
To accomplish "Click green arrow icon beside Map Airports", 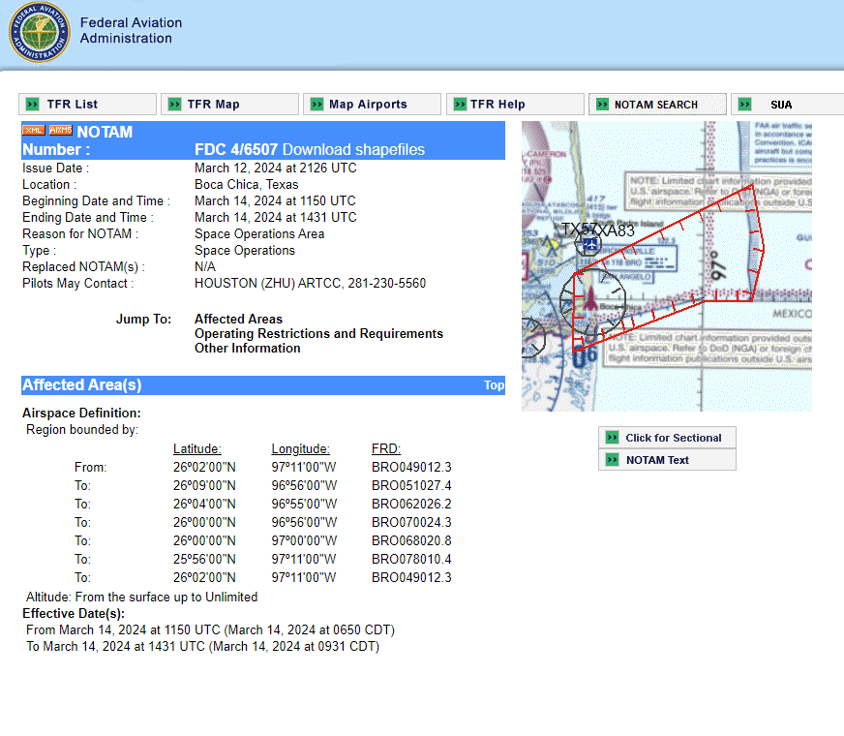I will coord(317,104).
